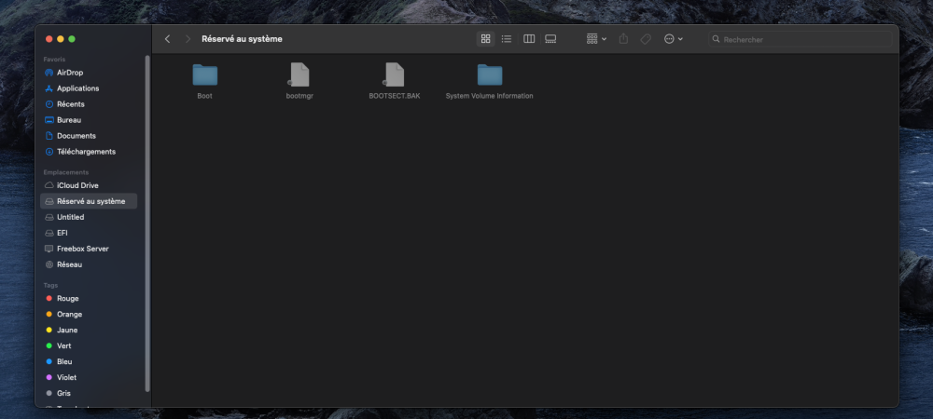Go to Téléchargements in sidebar
The image size is (933, 419).
86,152
